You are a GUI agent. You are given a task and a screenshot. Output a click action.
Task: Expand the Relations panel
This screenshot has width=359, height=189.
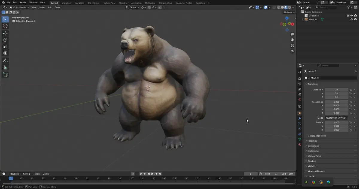312,141
